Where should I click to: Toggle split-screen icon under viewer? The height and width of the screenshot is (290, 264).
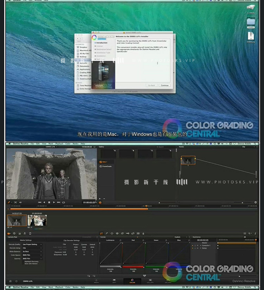point(15,203)
